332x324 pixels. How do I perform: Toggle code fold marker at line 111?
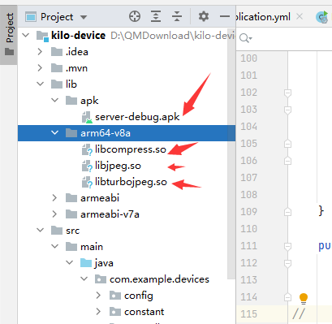pyautogui.click(x=287, y=246)
